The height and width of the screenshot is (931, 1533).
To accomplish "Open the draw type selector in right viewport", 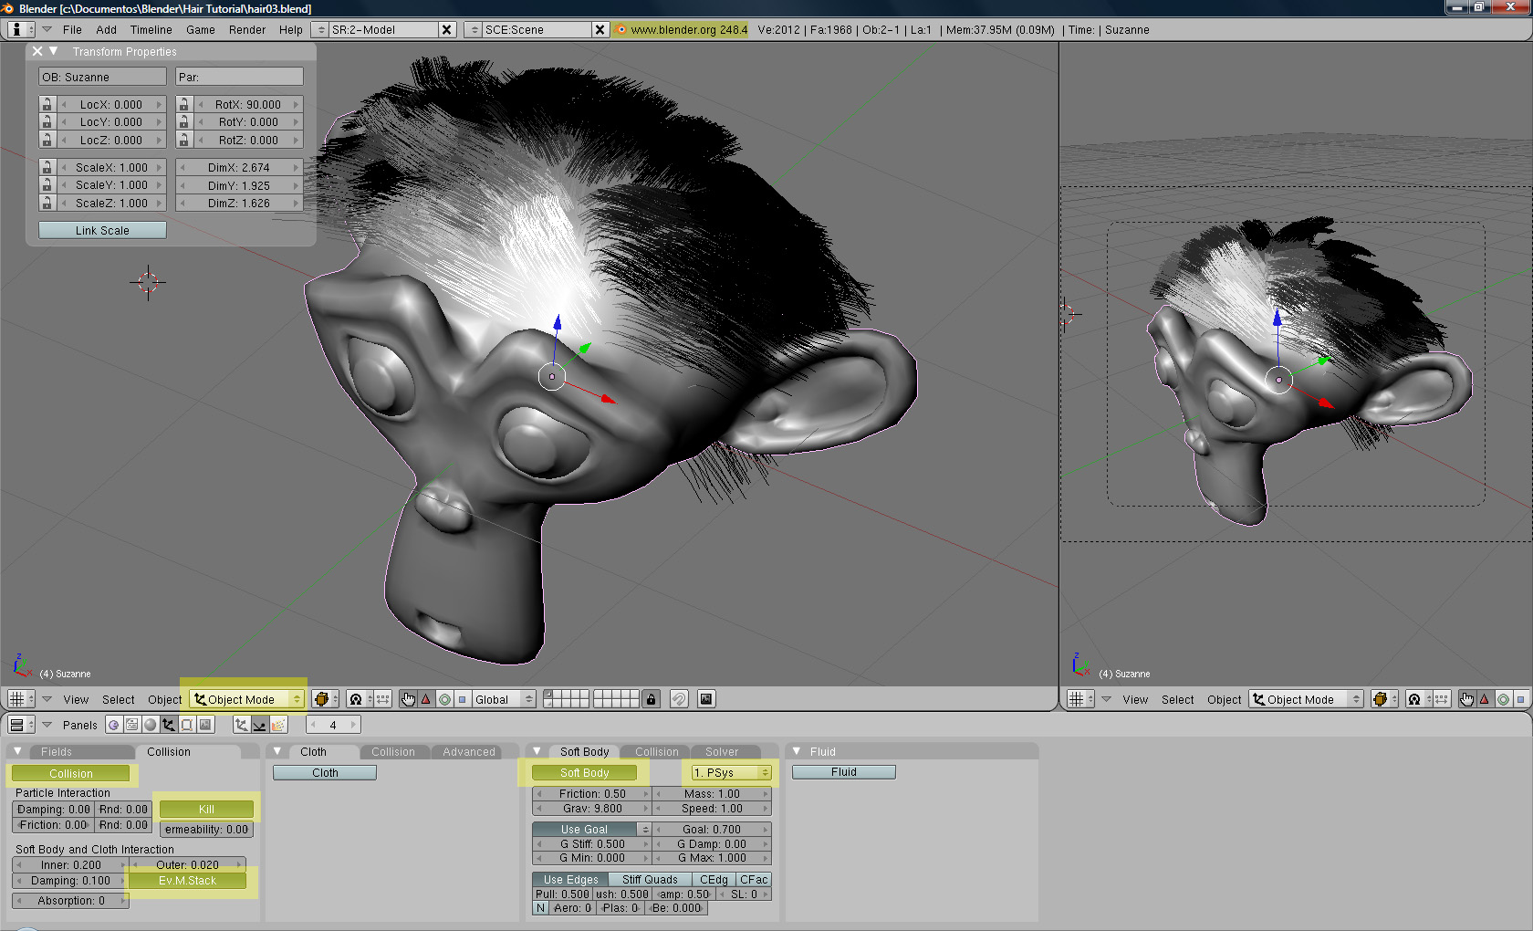I will pos(1384,699).
